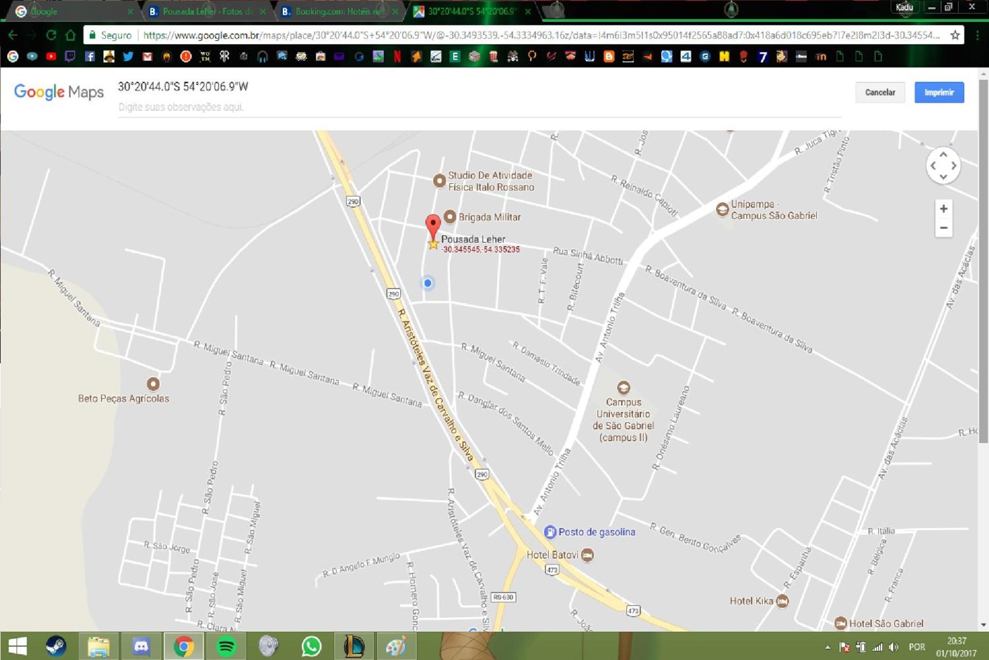The width and height of the screenshot is (989, 660).
Task: Go to the browser home page
Action: point(71,35)
